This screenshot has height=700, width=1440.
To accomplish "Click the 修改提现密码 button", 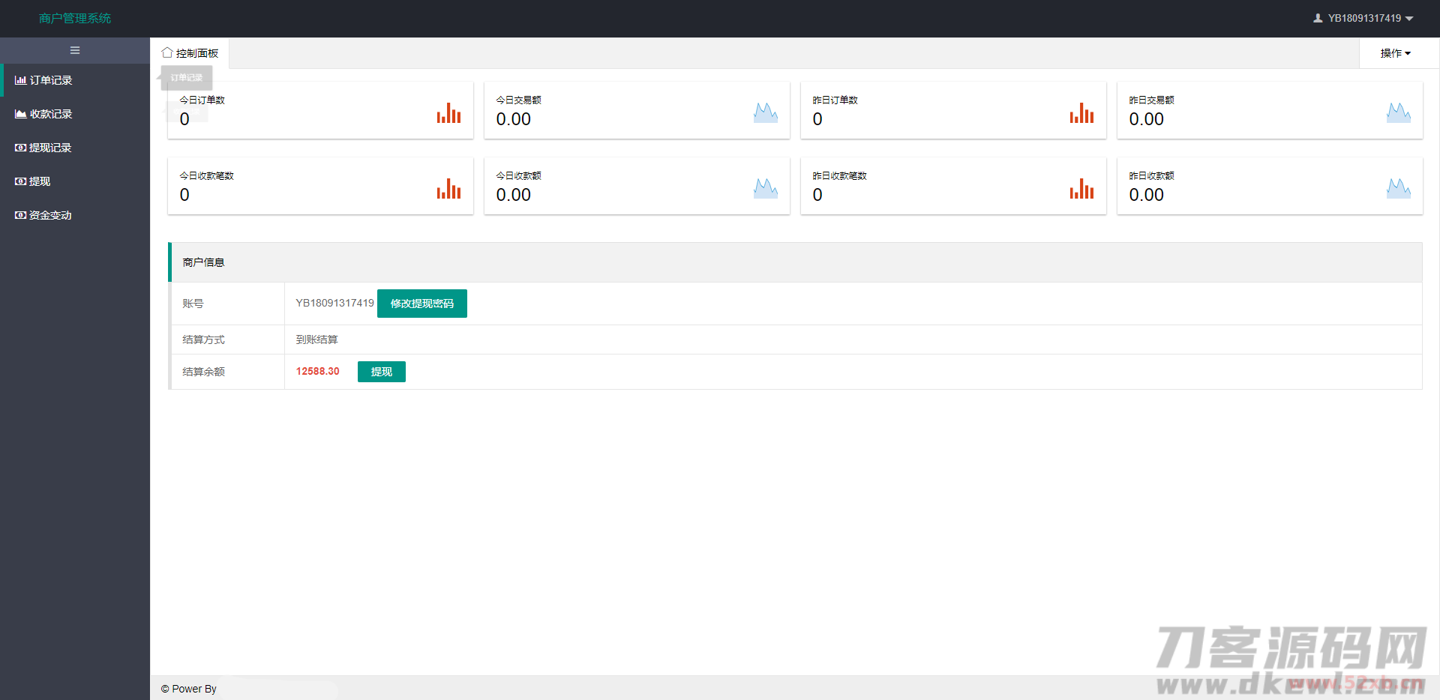I will (x=421, y=304).
